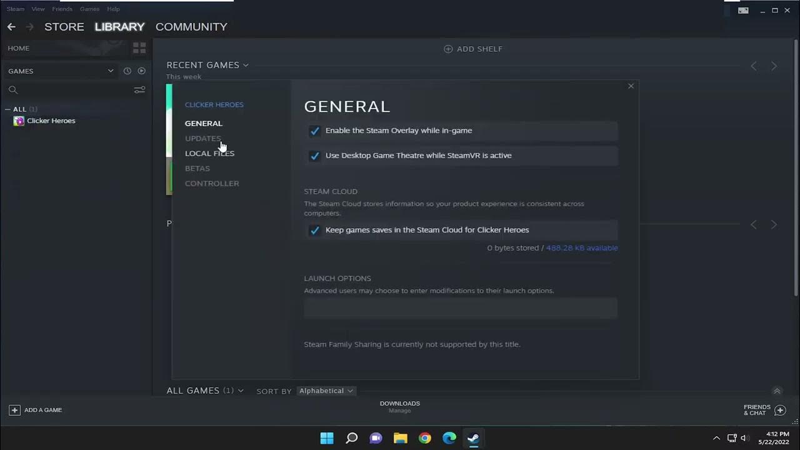The height and width of the screenshot is (450, 800).
Task: Select CONTROLLER properties section
Action: (212, 184)
